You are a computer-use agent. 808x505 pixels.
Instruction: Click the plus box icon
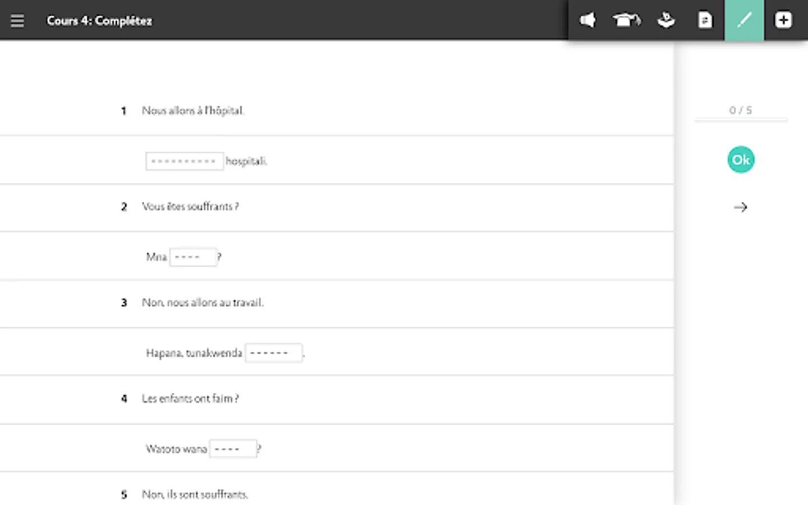coord(783,21)
